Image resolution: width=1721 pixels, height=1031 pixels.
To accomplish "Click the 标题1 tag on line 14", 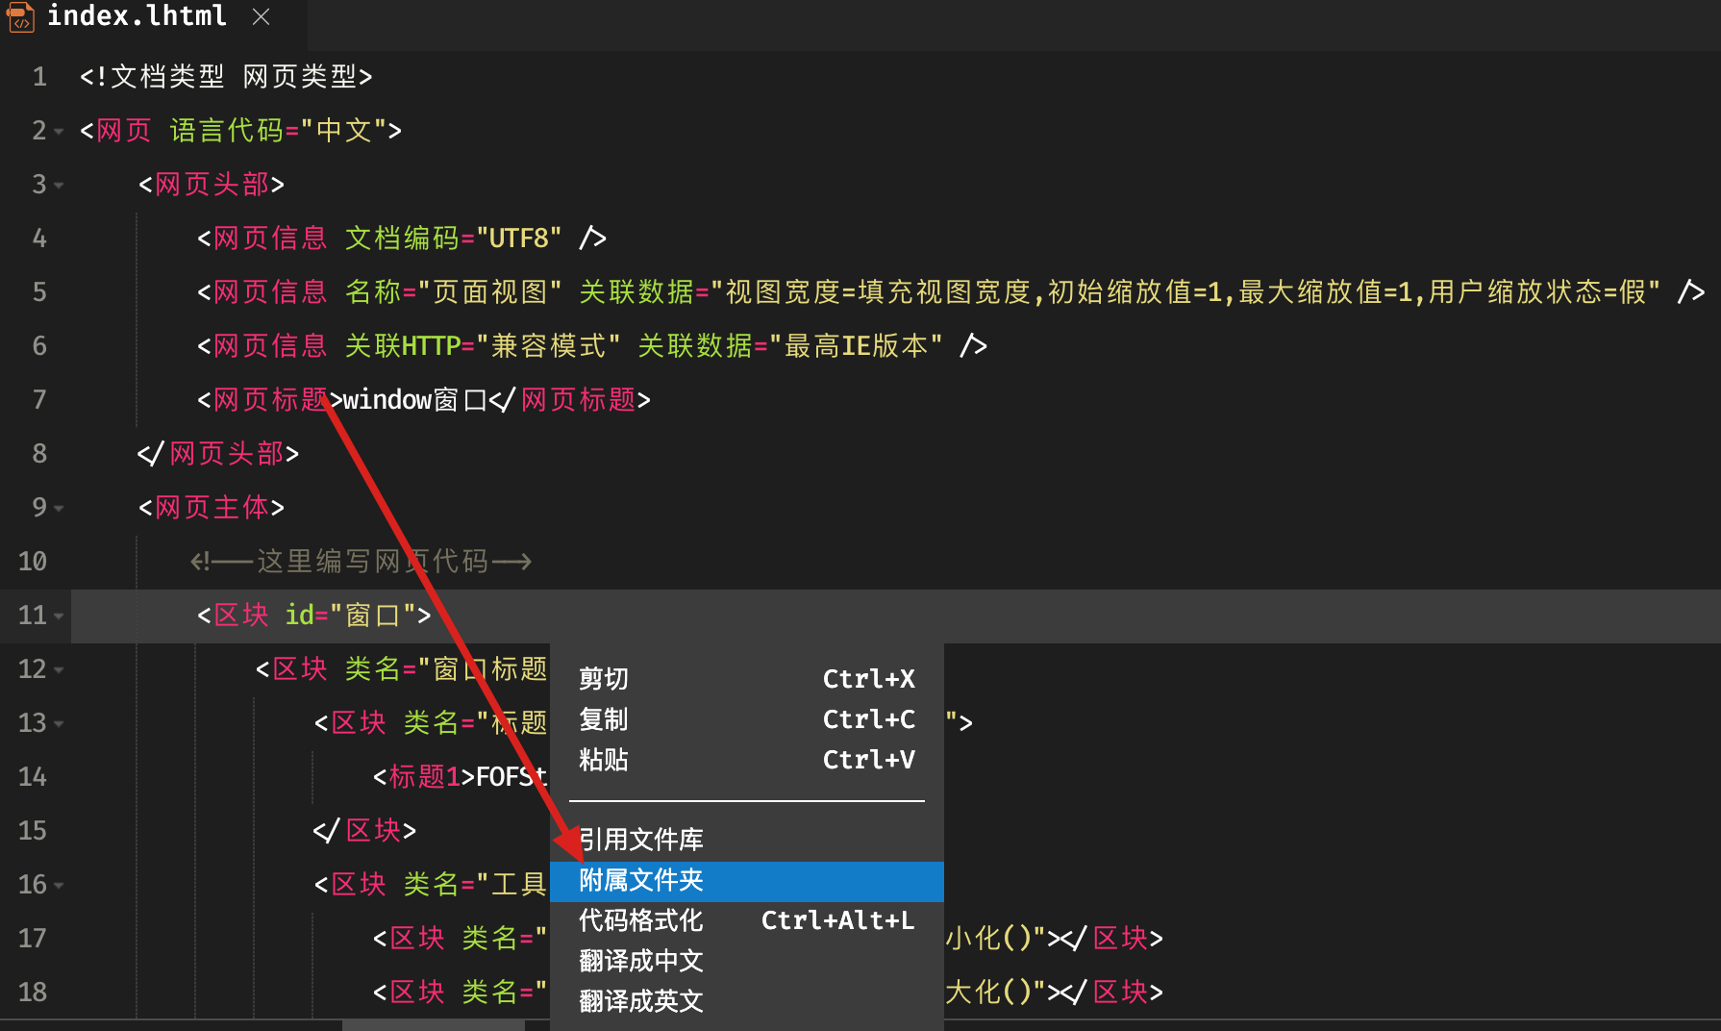I will coord(425,777).
